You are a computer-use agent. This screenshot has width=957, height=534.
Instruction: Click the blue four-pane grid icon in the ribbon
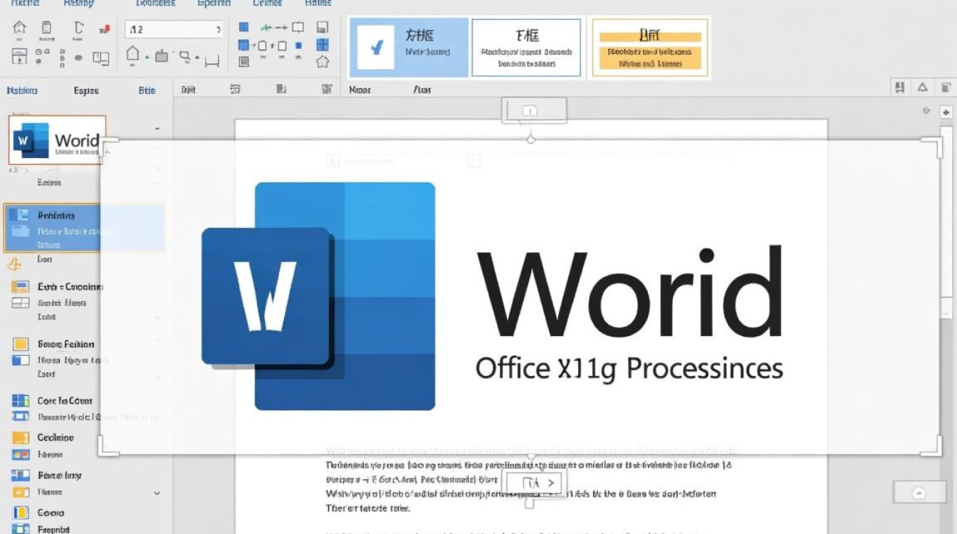323,46
